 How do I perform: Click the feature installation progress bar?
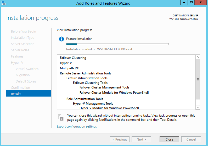(x=117, y=44)
